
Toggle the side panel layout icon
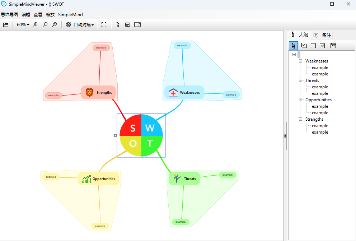(x=137, y=25)
